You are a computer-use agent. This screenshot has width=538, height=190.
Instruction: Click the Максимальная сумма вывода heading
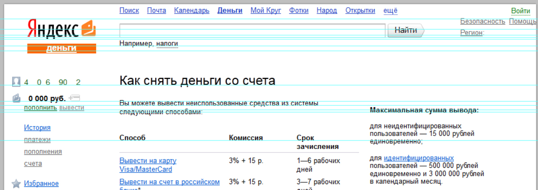(424, 110)
